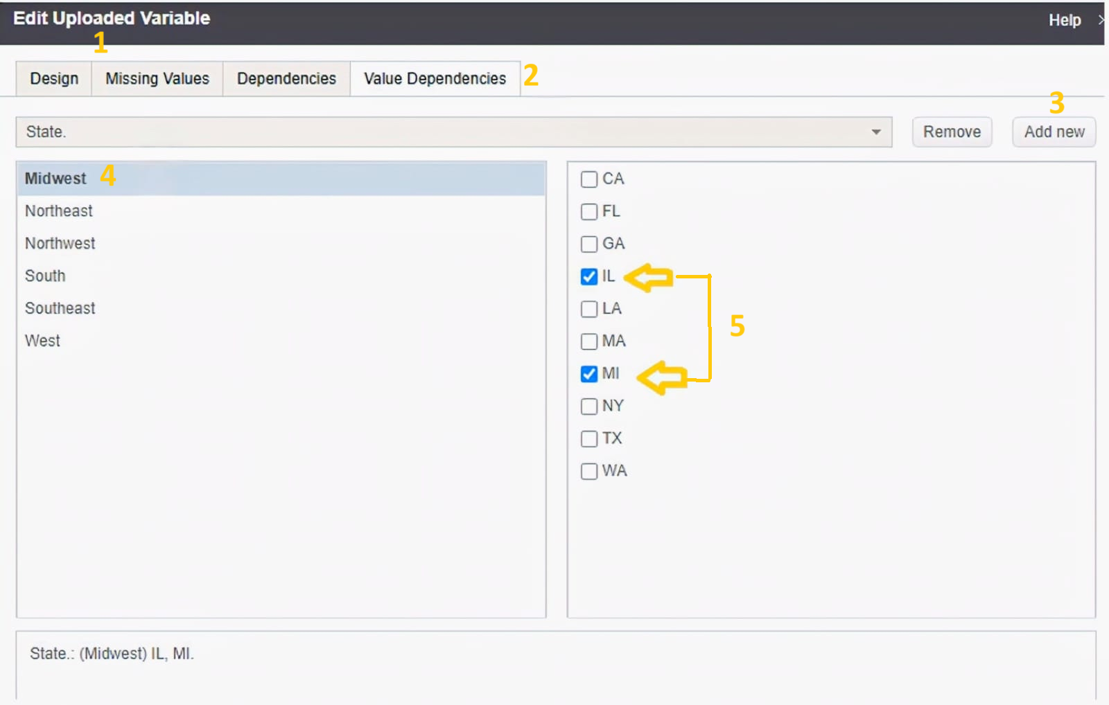Check the WA state checkbox

click(589, 471)
